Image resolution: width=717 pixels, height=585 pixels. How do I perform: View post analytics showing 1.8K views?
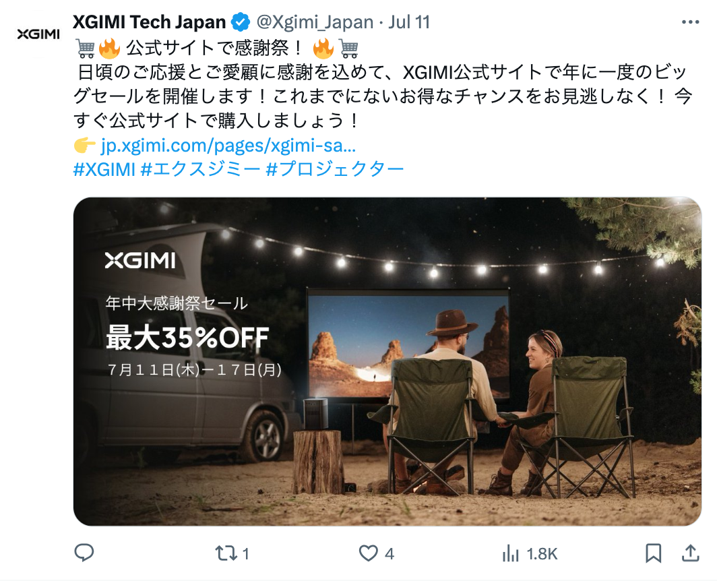(x=530, y=554)
